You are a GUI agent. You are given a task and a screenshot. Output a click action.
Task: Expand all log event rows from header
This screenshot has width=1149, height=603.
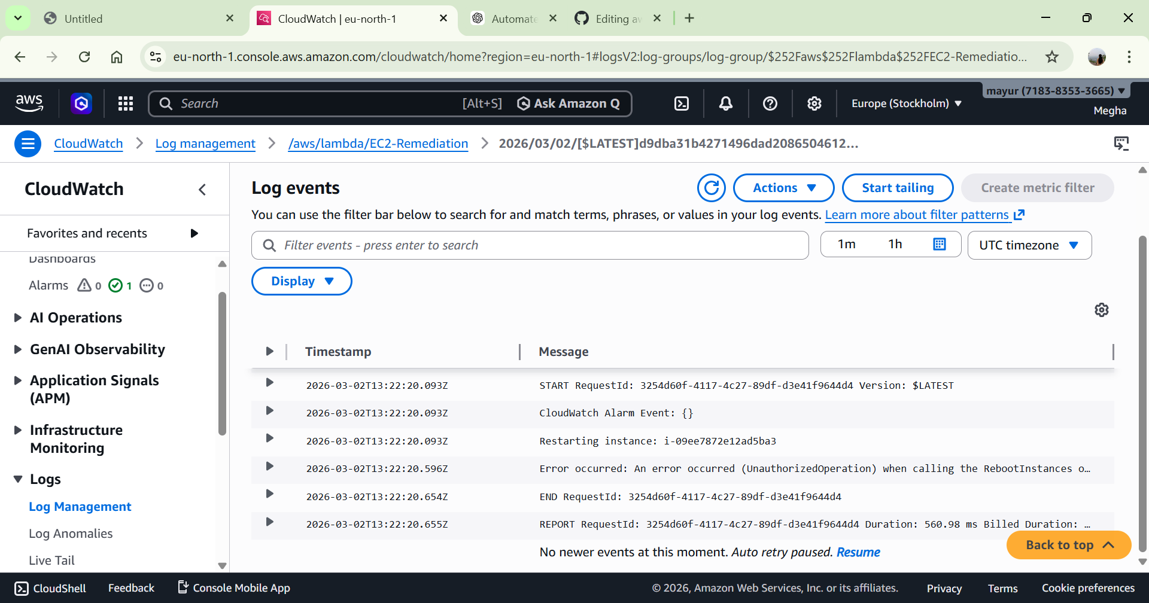(270, 351)
